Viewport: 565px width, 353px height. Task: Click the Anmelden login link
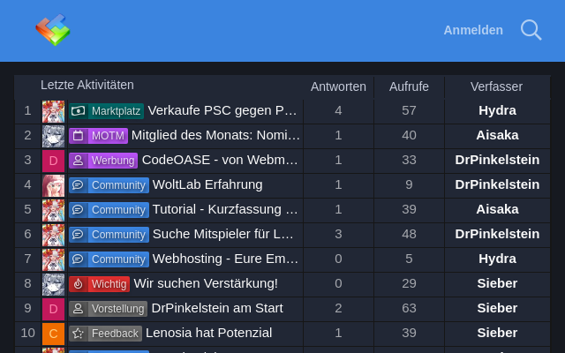click(473, 30)
